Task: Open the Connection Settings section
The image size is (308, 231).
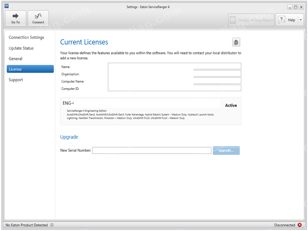Action: coord(27,37)
